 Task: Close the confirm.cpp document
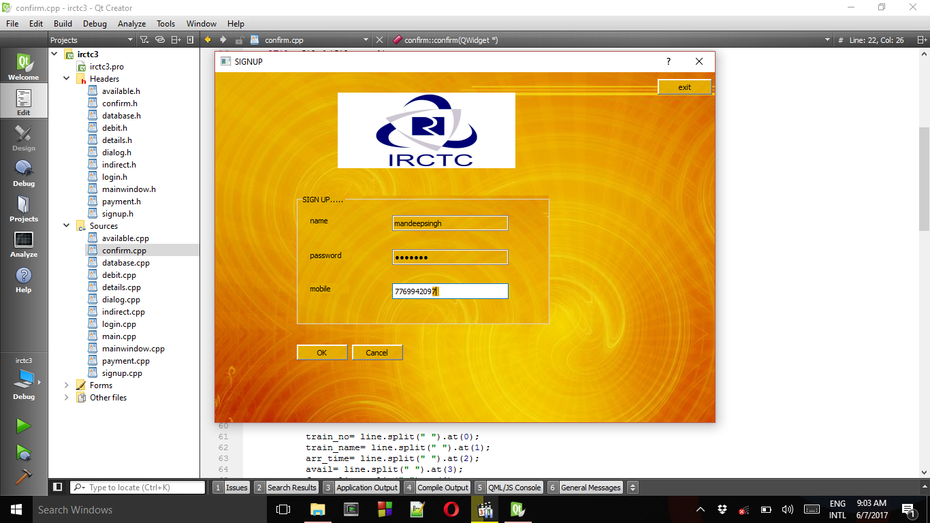click(x=380, y=40)
